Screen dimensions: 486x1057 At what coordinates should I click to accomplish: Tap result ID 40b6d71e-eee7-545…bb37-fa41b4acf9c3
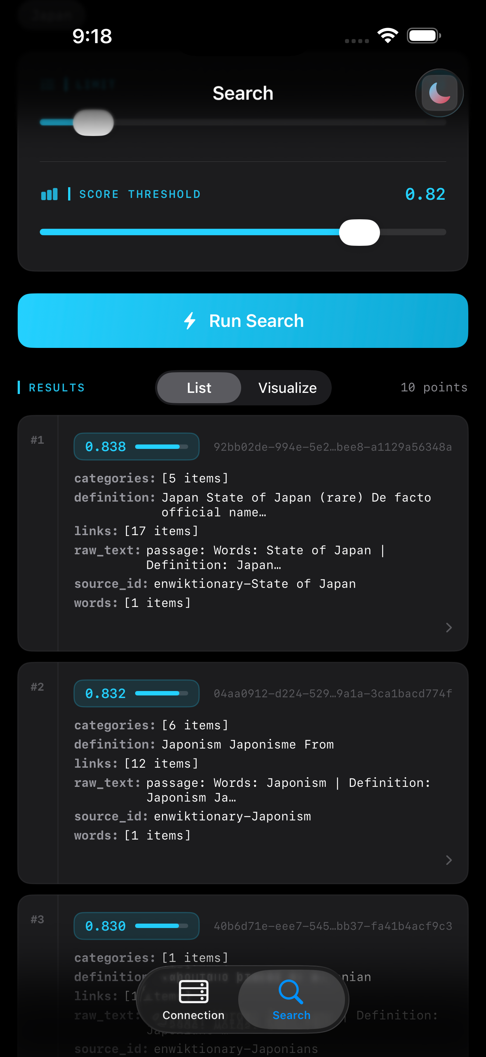[333, 926]
